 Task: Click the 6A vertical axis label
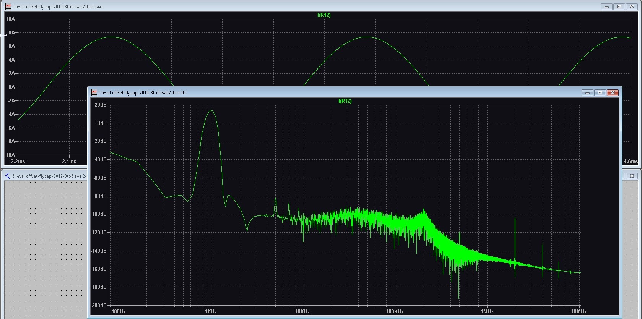12,46
